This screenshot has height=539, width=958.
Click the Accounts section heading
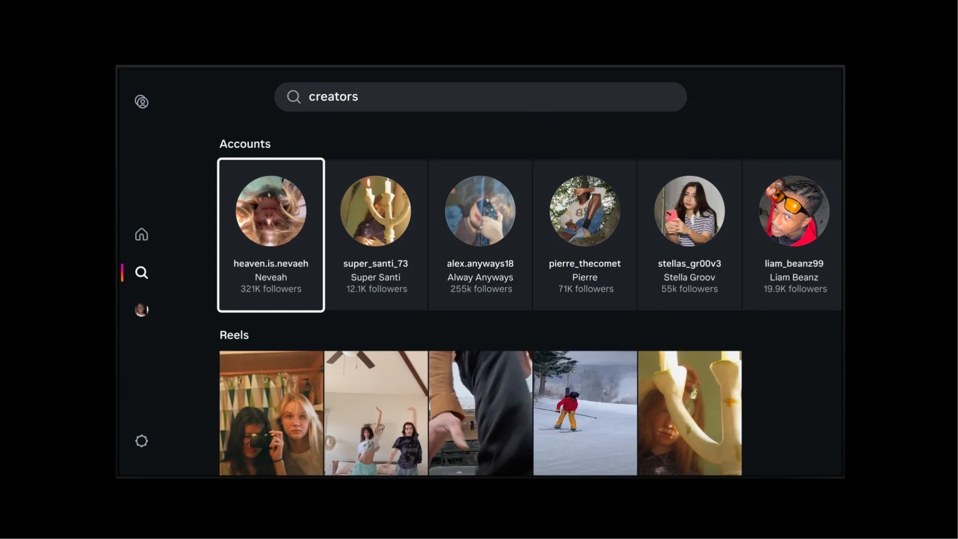245,144
